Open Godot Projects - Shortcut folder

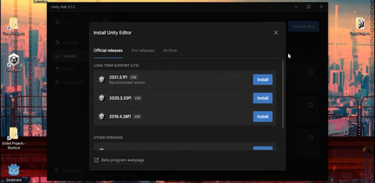(14, 139)
